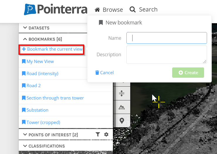Click into the Description text area
The image size is (217, 154).
(167, 55)
